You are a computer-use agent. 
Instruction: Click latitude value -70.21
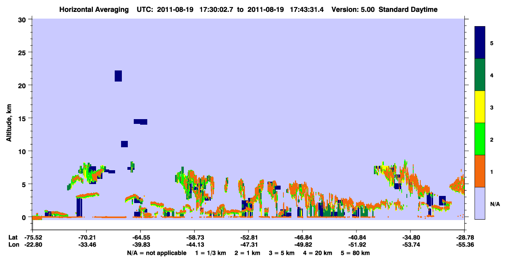click(86, 237)
